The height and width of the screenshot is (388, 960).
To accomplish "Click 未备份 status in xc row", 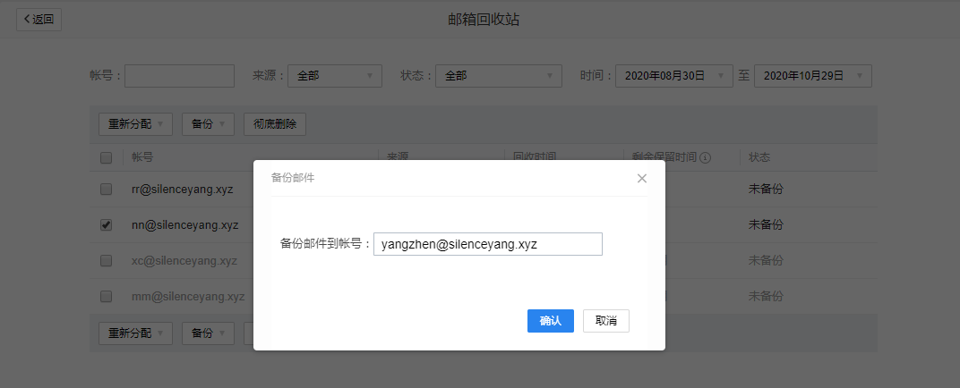I will [x=766, y=260].
